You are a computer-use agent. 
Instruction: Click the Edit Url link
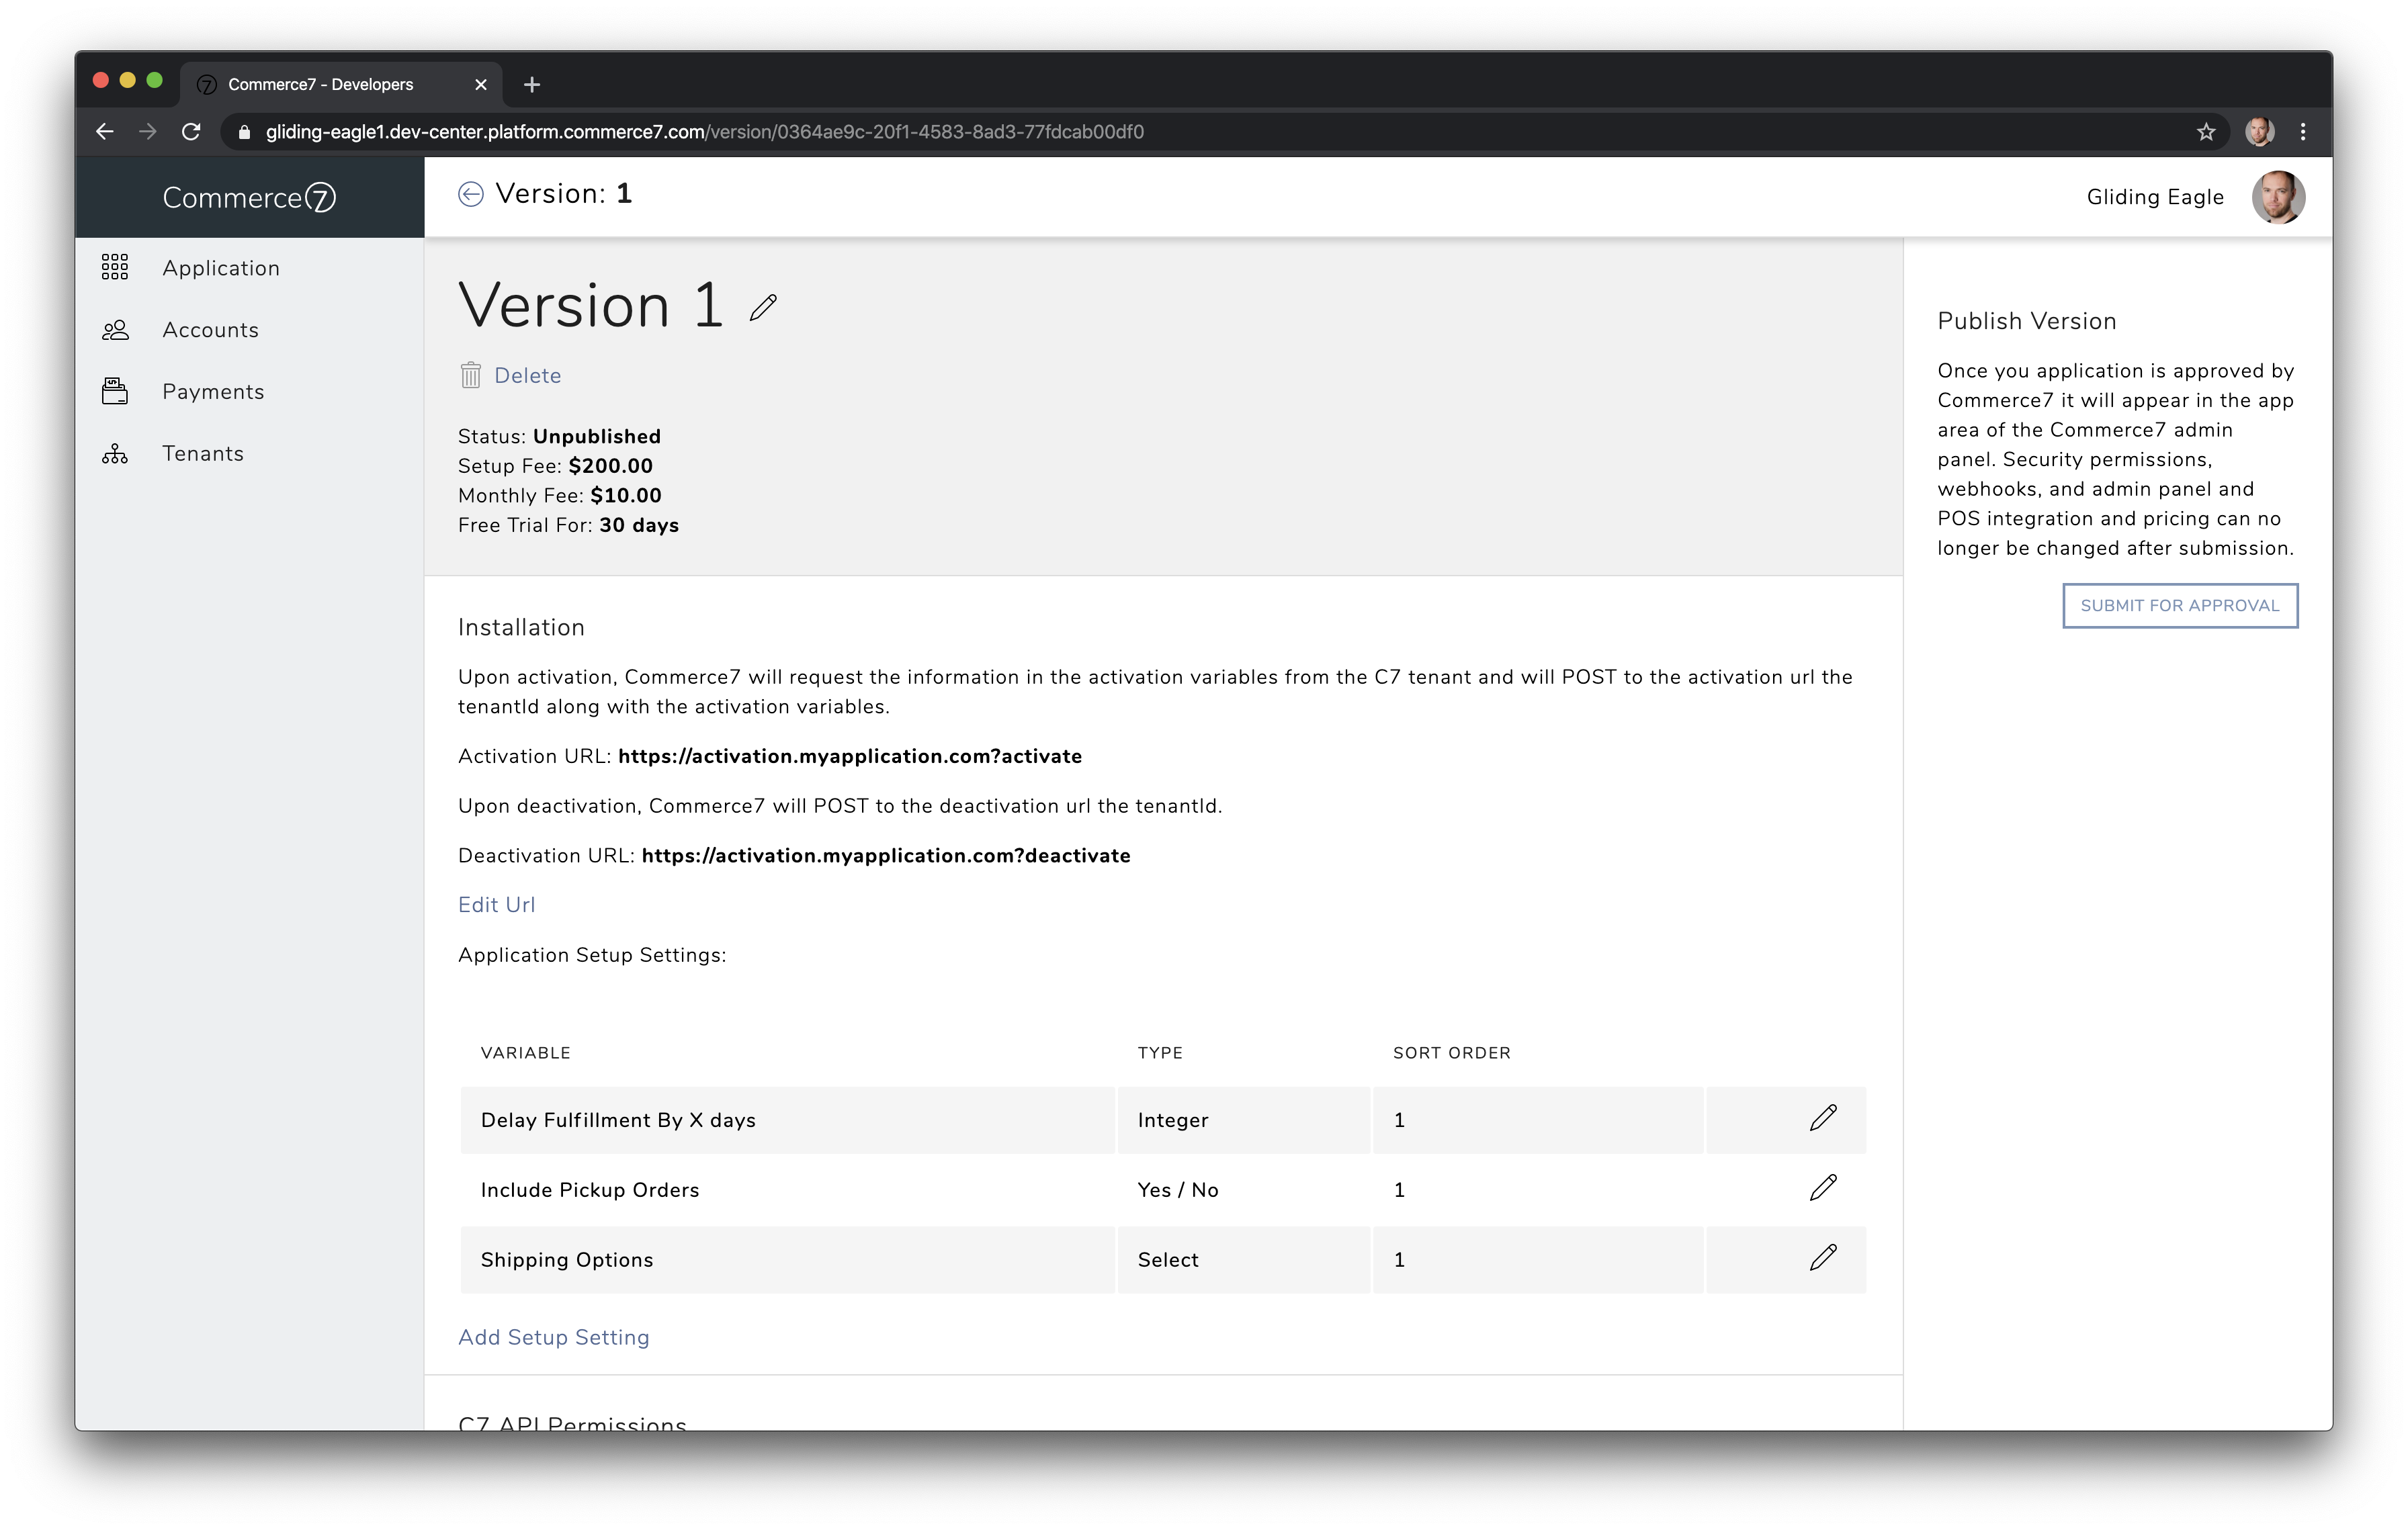pos(496,905)
